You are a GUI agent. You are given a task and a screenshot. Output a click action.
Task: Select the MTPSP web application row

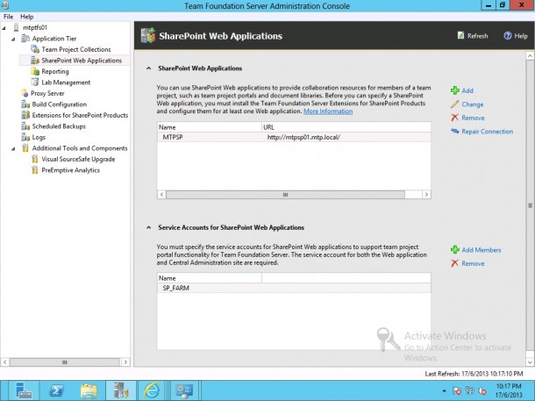(x=294, y=137)
